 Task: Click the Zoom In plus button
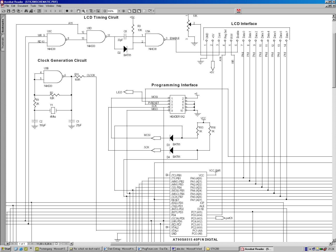[x=124, y=11]
